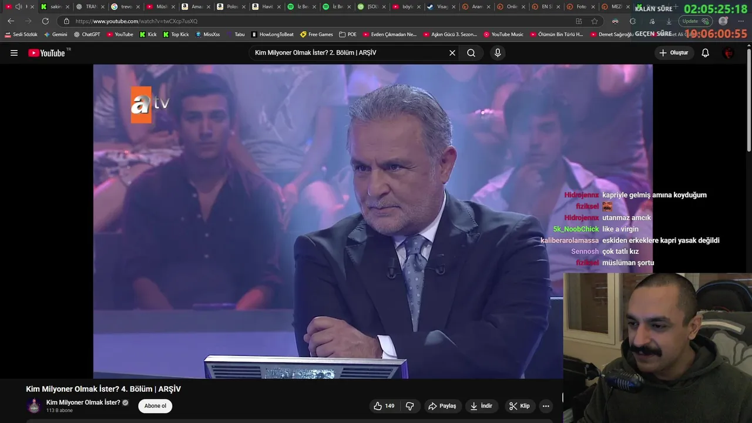The height and width of the screenshot is (423, 752).
Task: Open YouTube Music bookmark
Action: click(503, 35)
